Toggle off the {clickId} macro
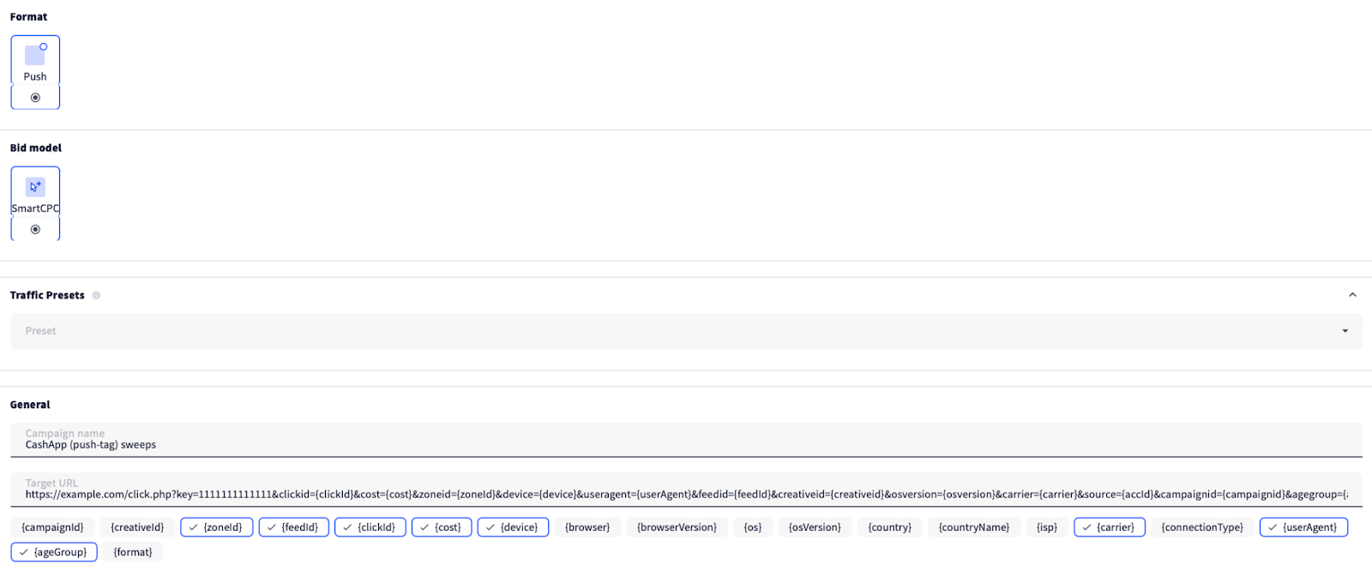 tap(370, 527)
